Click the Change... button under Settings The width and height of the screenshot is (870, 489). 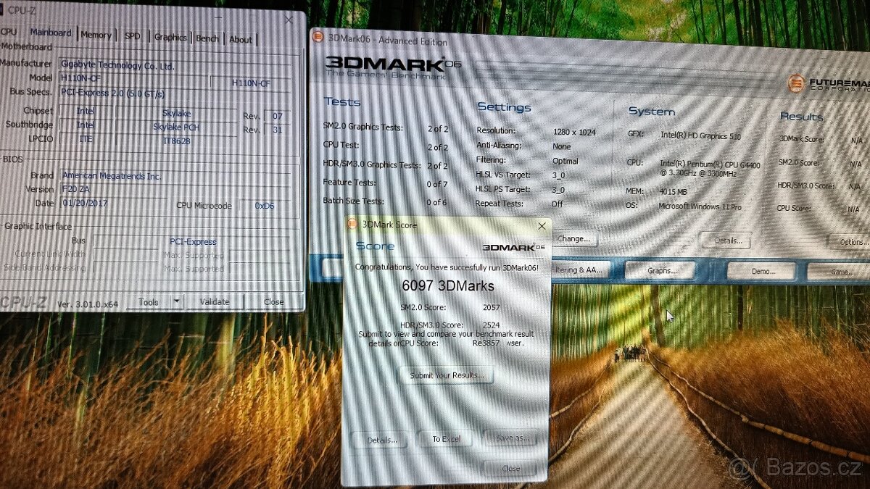pyautogui.click(x=573, y=238)
